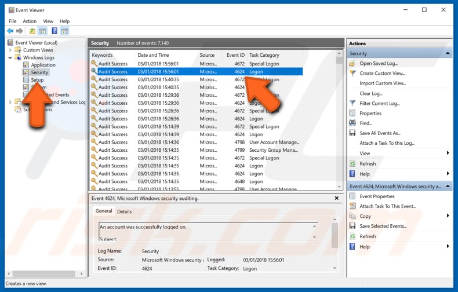Click Attach a Task To this Log
Viewport: 458px width, 292px height.
387,143
